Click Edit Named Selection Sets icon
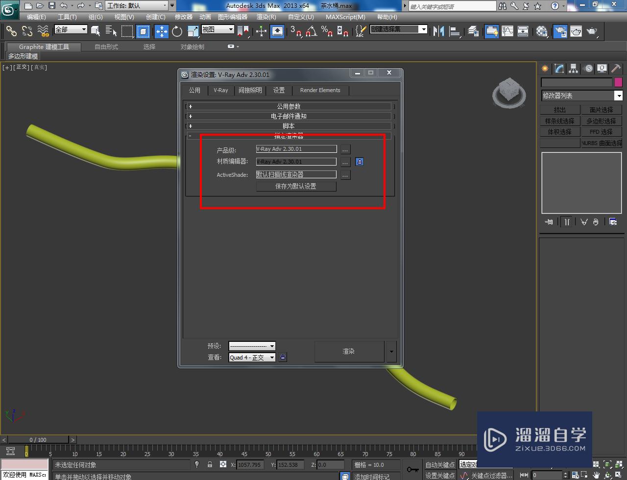This screenshot has height=480, width=627. pyautogui.click(x=360, y=31)
